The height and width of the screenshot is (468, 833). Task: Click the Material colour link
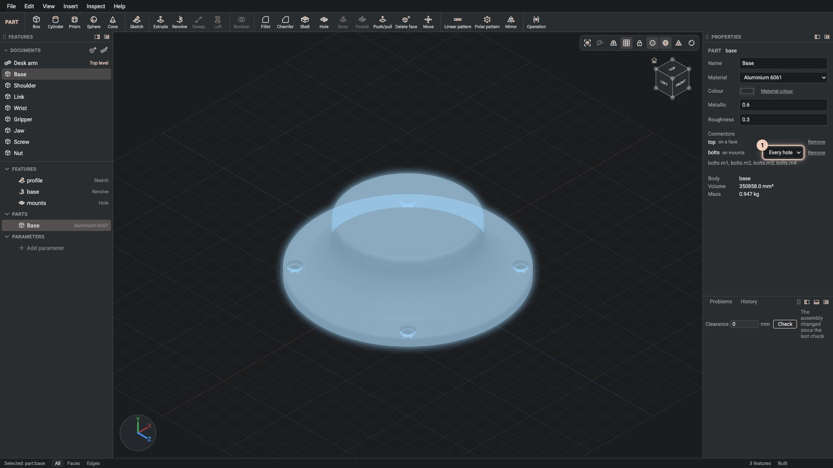(777, 91)
